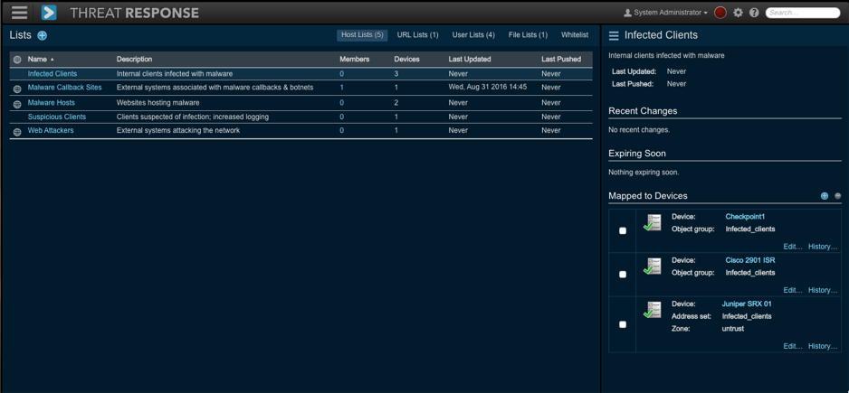Open settings via the gear icon
The image size is (849, 393).
(738, 13)
